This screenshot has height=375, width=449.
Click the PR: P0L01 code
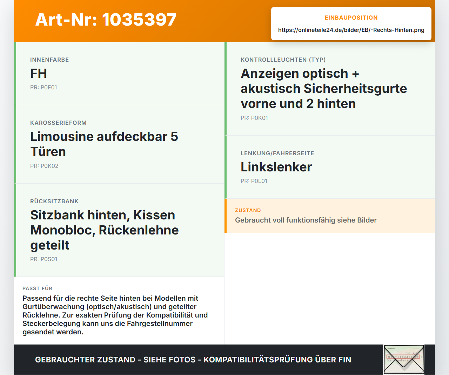(254, 181)
